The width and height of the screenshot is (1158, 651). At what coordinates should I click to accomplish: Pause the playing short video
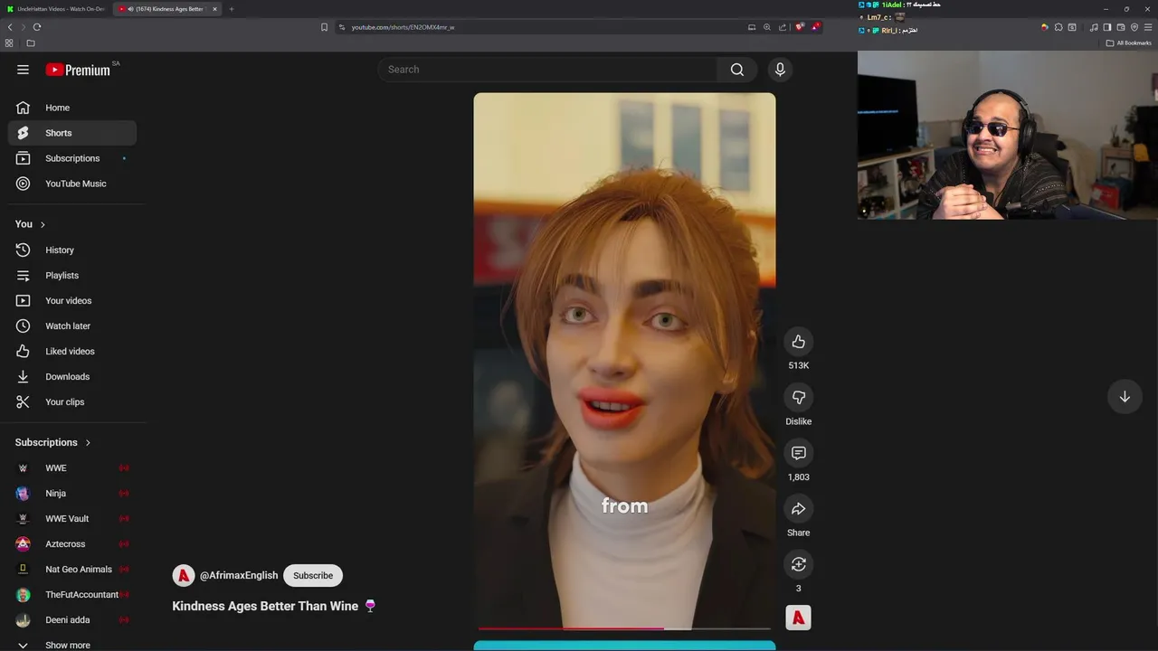[x=624, y=361]
